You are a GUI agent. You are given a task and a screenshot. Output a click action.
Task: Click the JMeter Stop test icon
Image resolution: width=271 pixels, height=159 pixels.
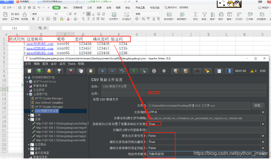click(154, 71)
